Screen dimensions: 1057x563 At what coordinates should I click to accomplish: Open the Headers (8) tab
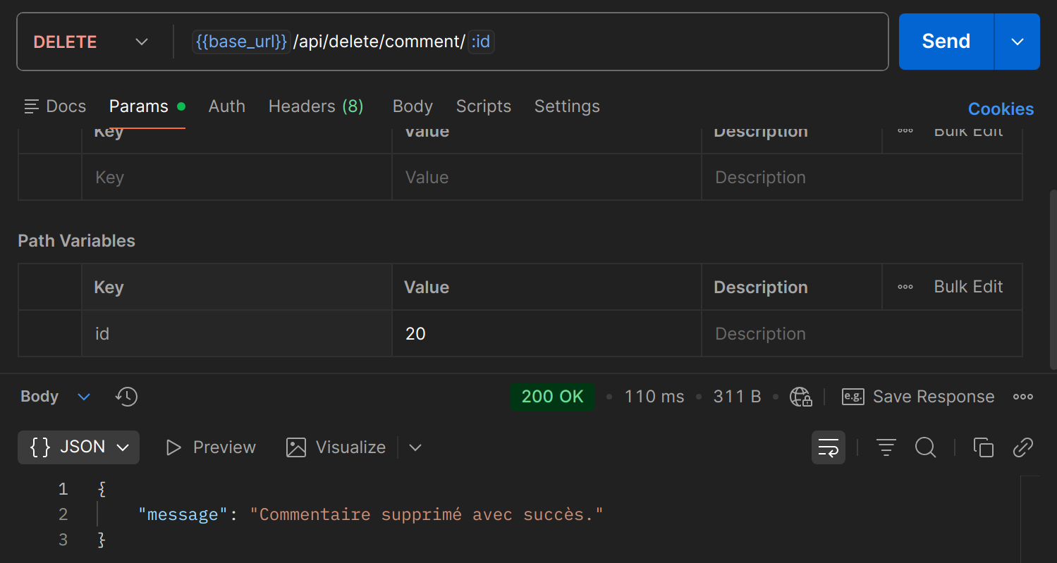point(316,106)
